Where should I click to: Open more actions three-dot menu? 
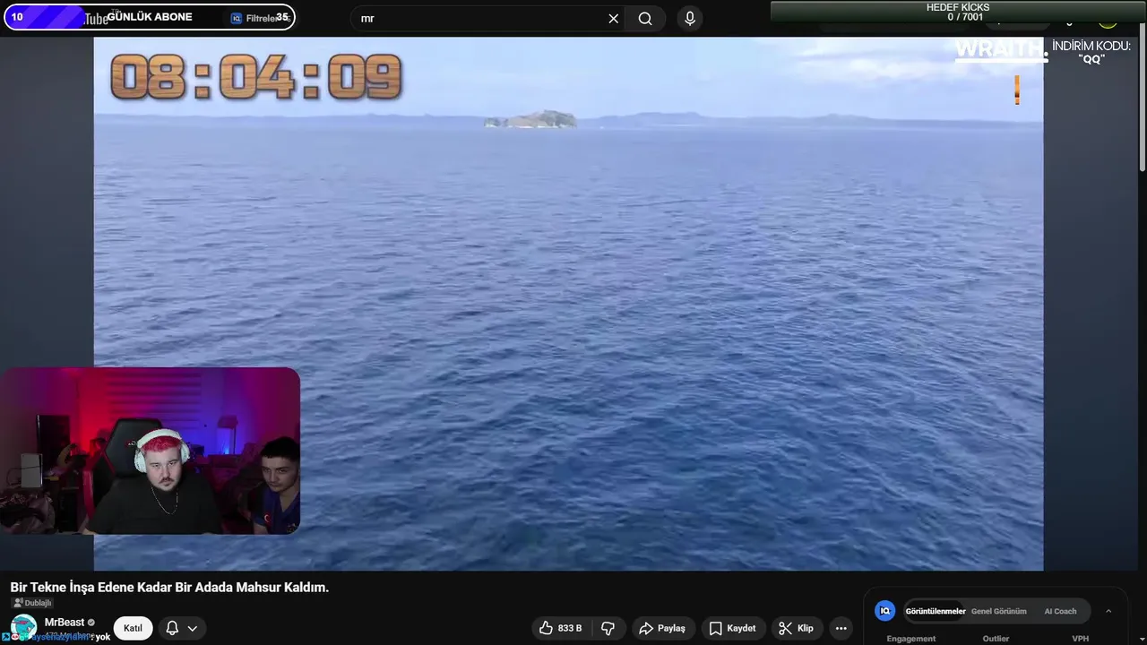coord(841,628)
